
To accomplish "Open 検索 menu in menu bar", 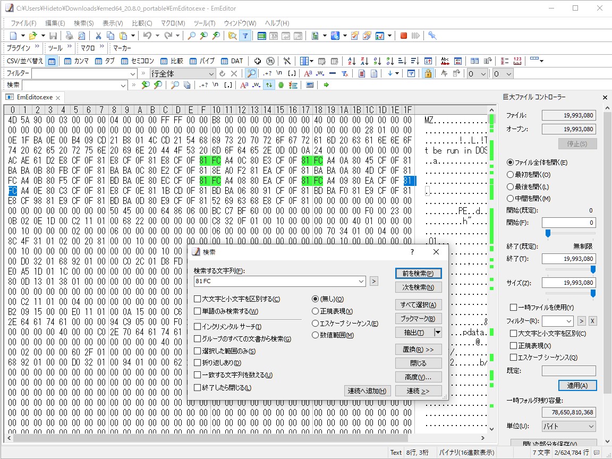I will (x=83, y=23).
